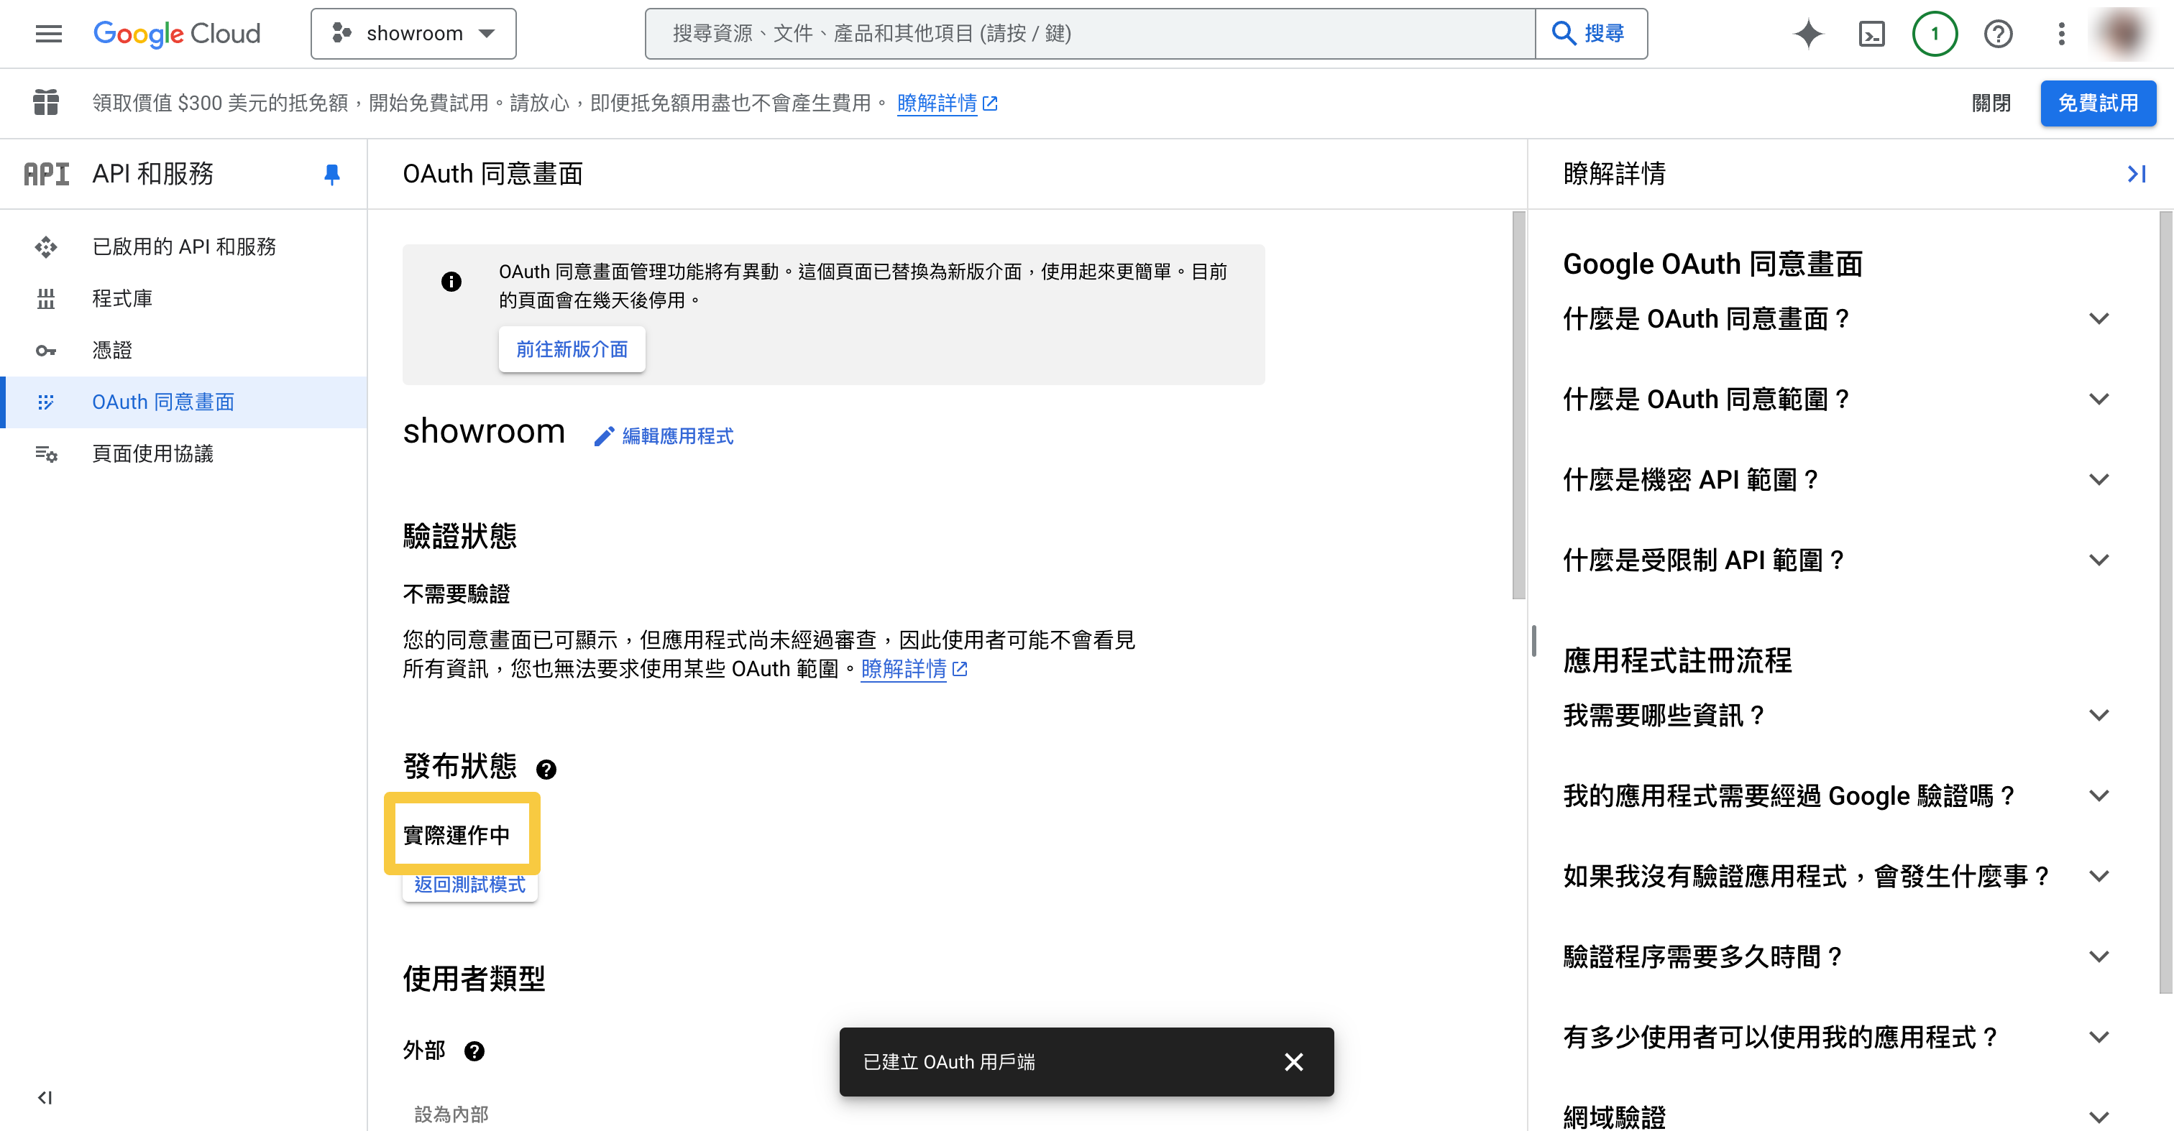2174x1131 pixels.
Task: Toggle the pin icon beside API 和服務
Action: [x=331, y=175]
